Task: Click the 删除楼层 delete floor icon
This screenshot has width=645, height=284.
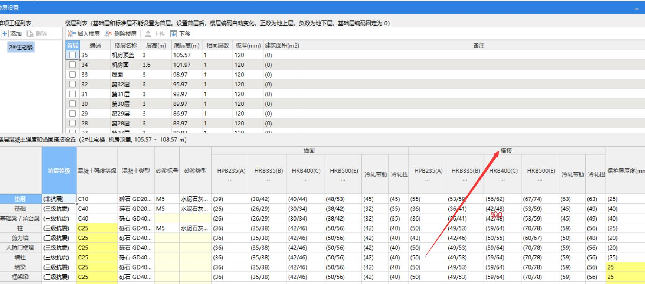Action: tap(108, 34)
